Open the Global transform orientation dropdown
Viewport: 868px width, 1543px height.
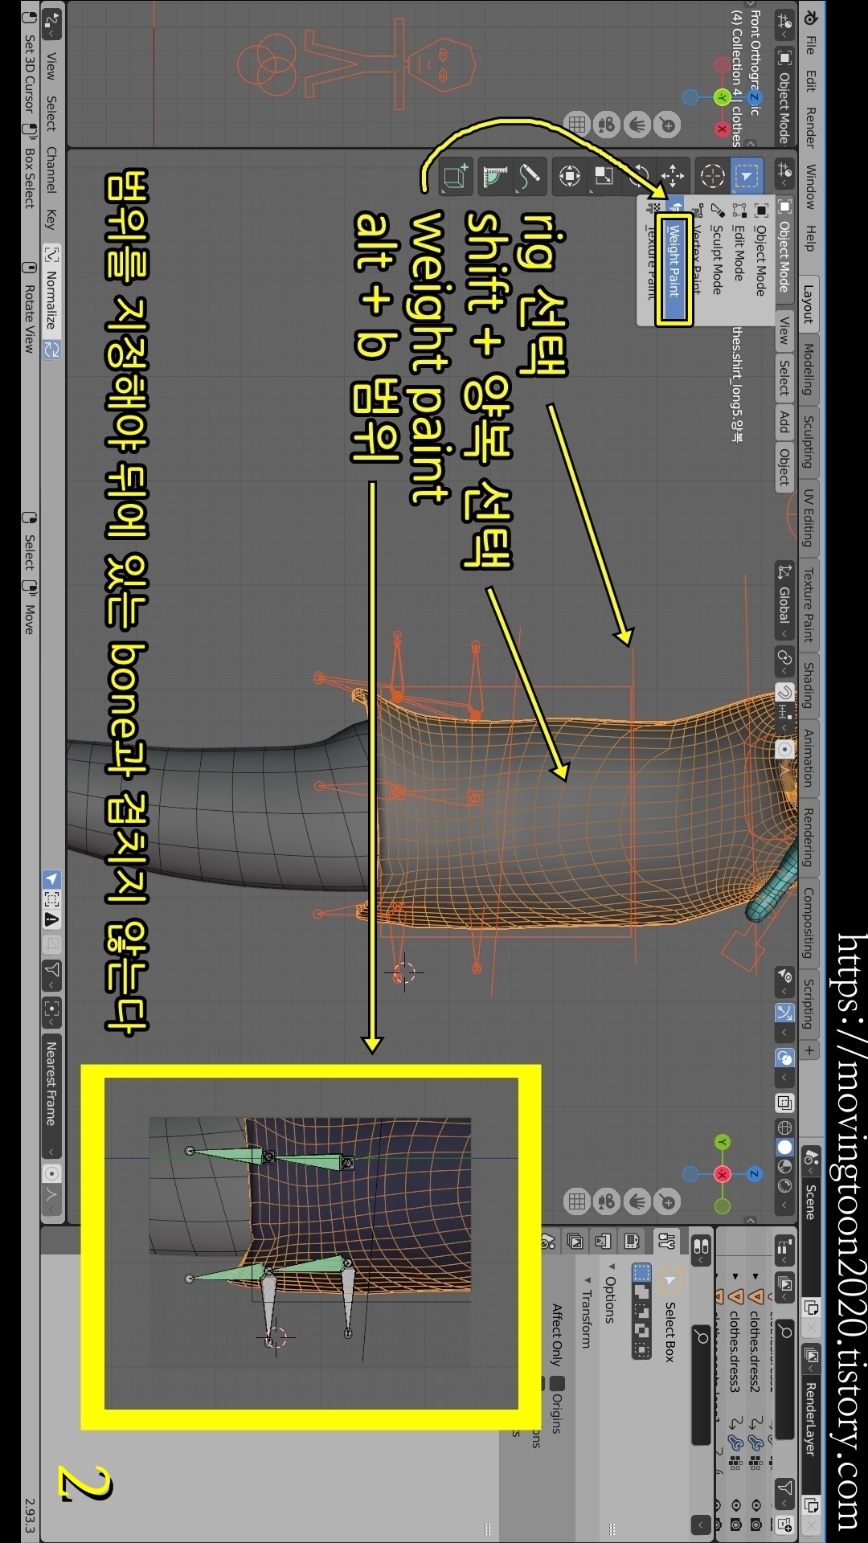point(784,602)
